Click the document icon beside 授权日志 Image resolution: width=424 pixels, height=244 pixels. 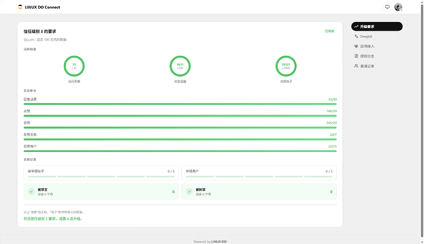[x=356, y=56]
